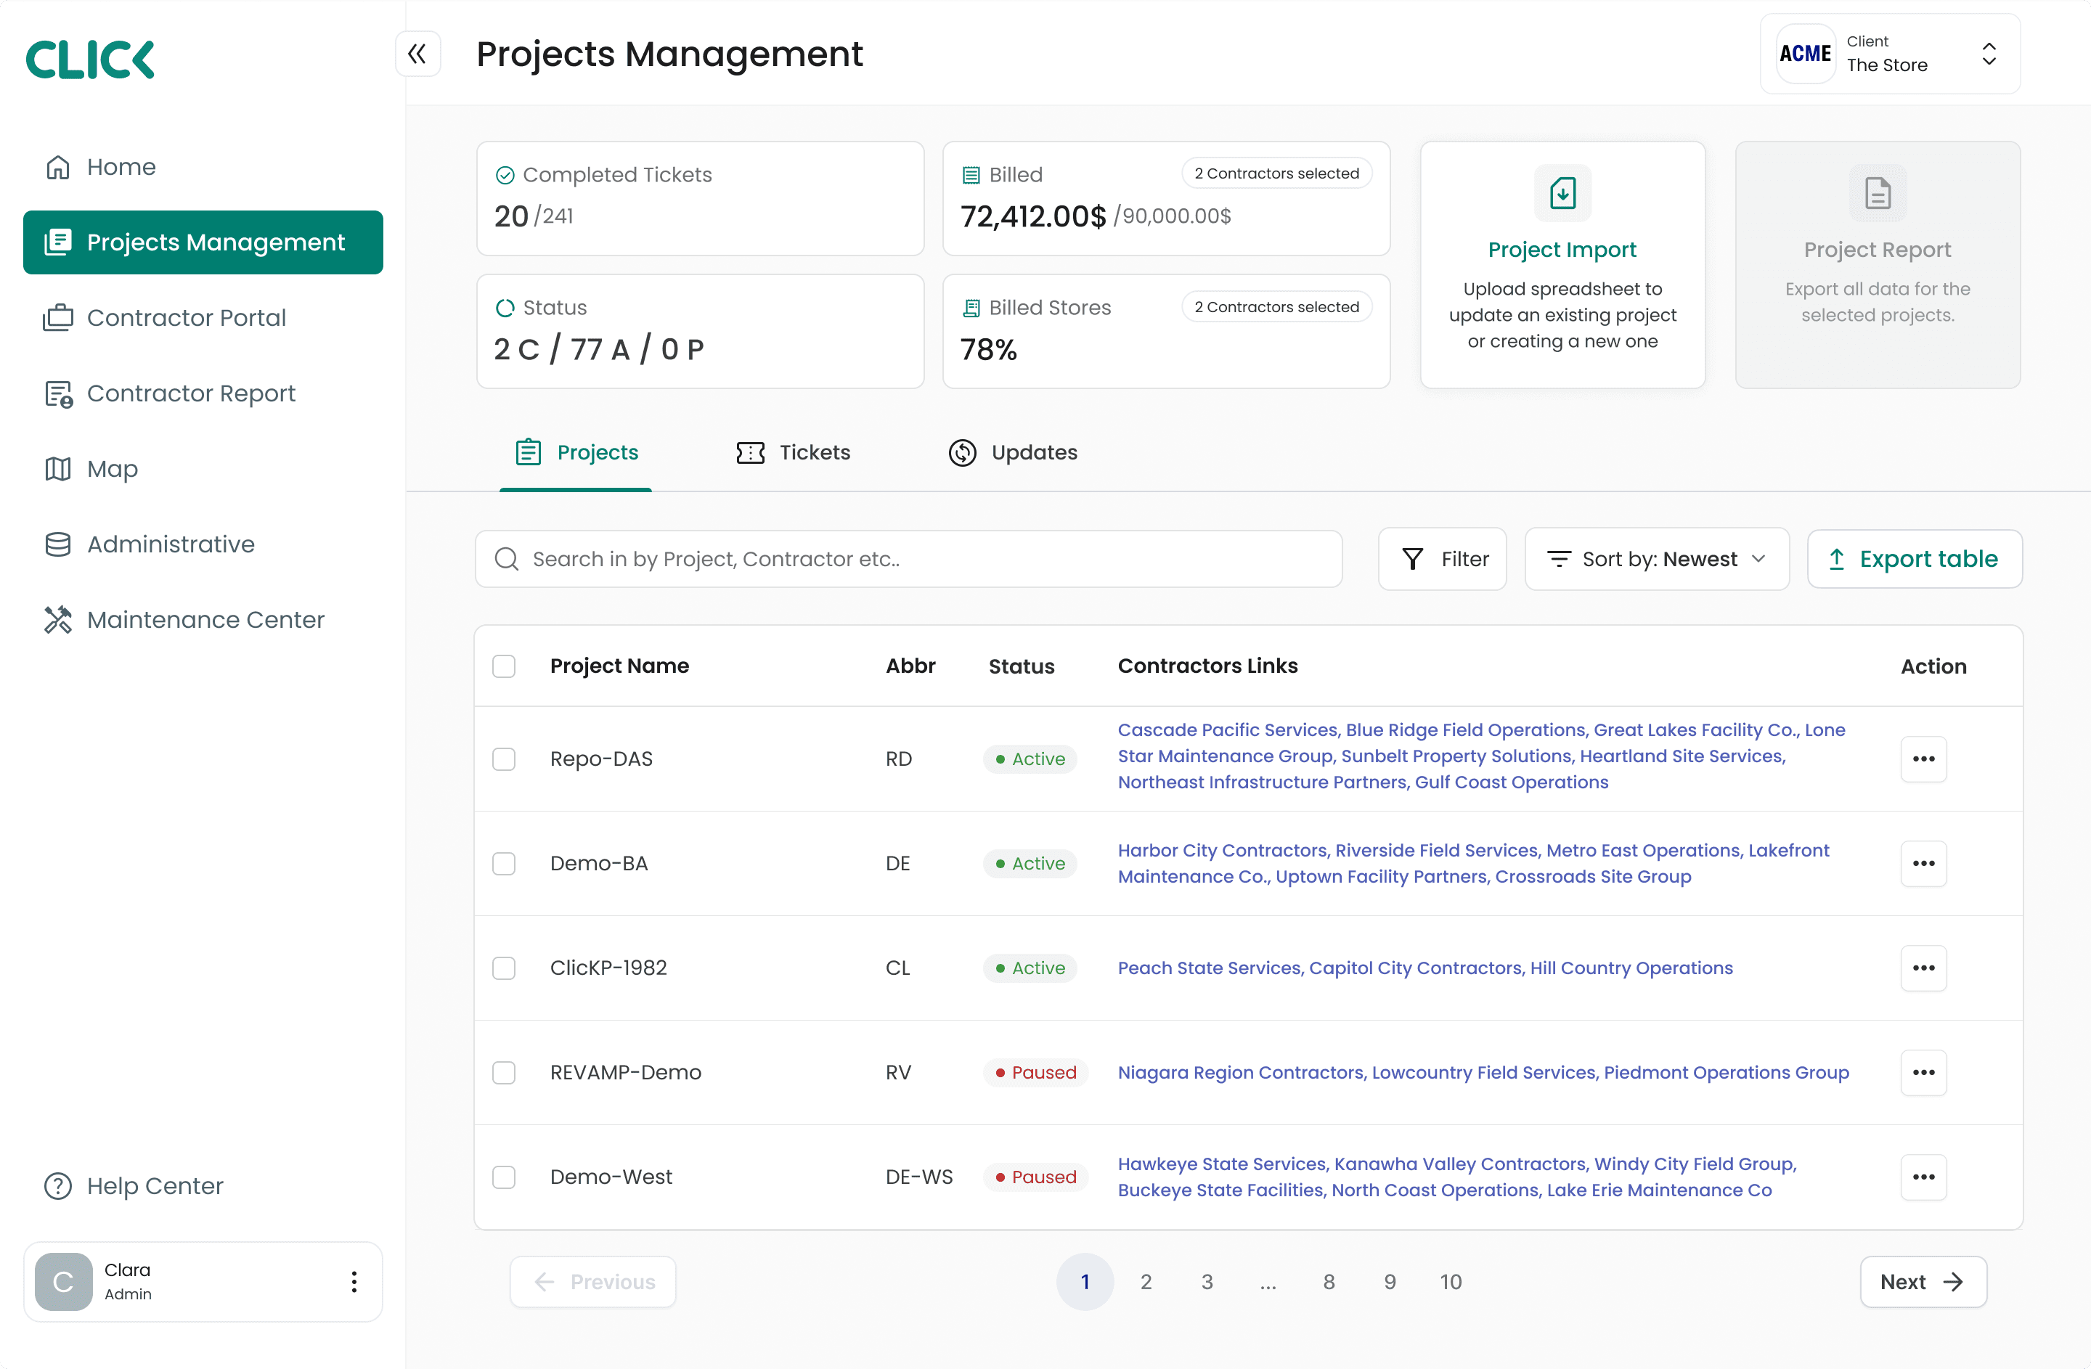Screen dimensions: 2091x1369
Task: Select the REVAMP-Demo row checkbox
Action: 503,1072
